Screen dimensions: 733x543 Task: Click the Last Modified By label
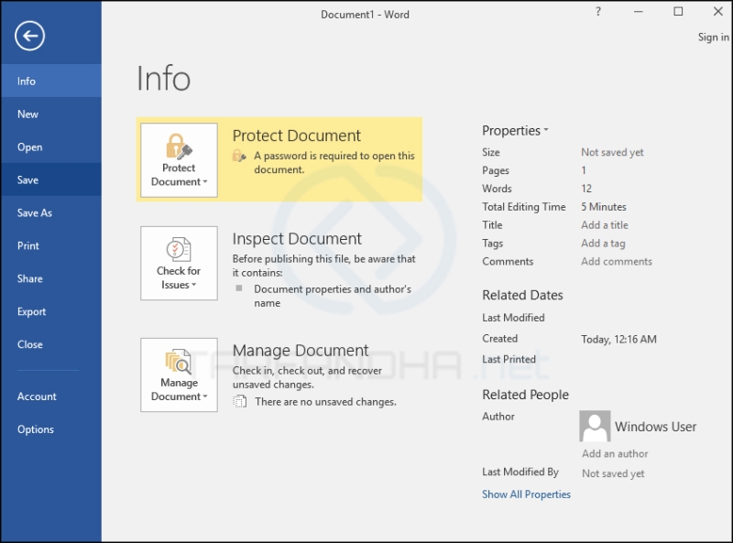point(520,472)
